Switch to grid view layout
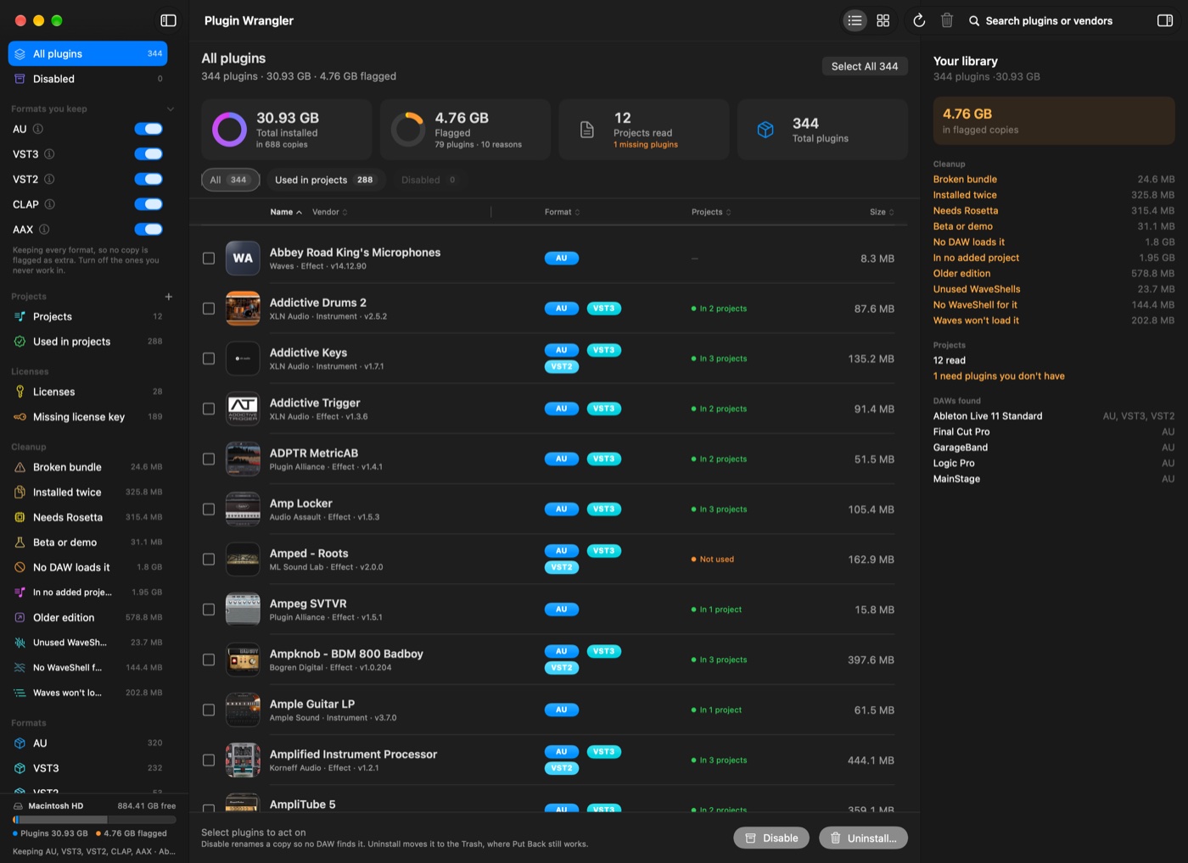The width and height of the screenshot is (1188, 863). click(x=883, y=20)
